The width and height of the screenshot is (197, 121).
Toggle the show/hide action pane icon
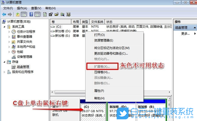[37, 15]
